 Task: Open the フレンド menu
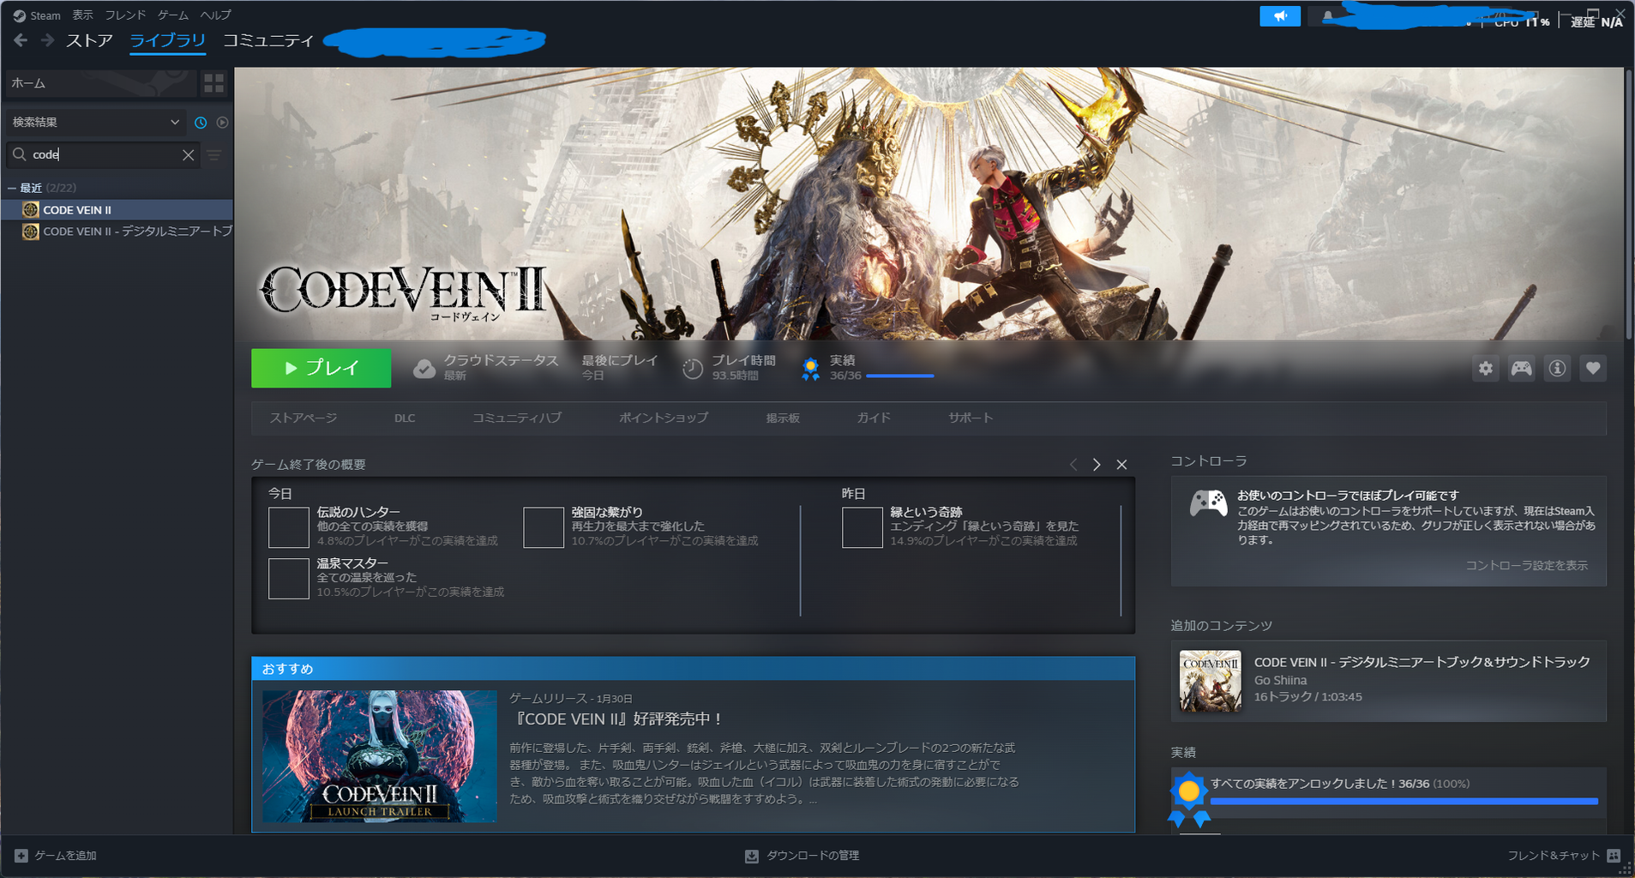[125, 15]
